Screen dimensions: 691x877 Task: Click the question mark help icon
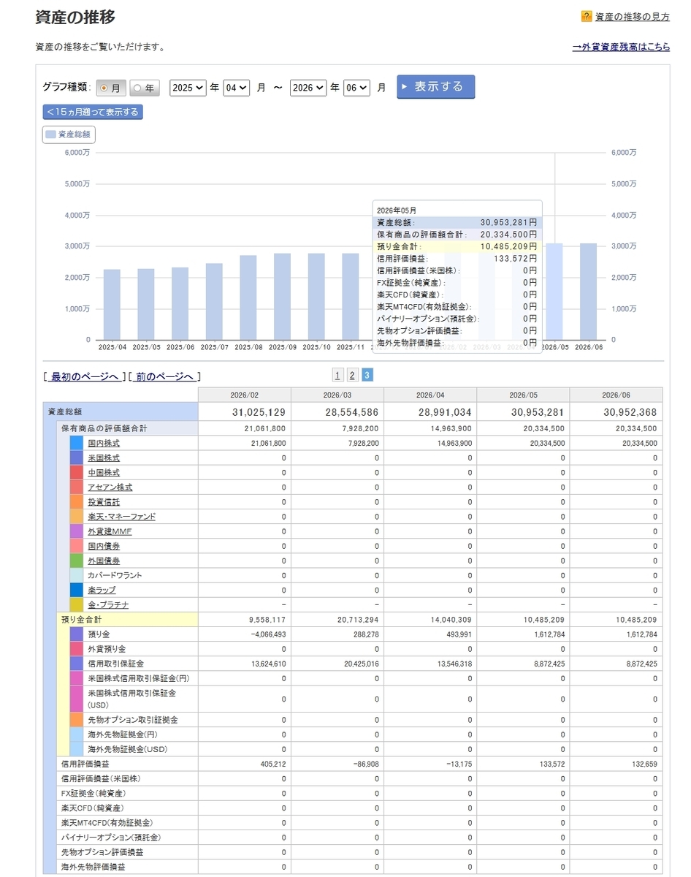[586, 16]
